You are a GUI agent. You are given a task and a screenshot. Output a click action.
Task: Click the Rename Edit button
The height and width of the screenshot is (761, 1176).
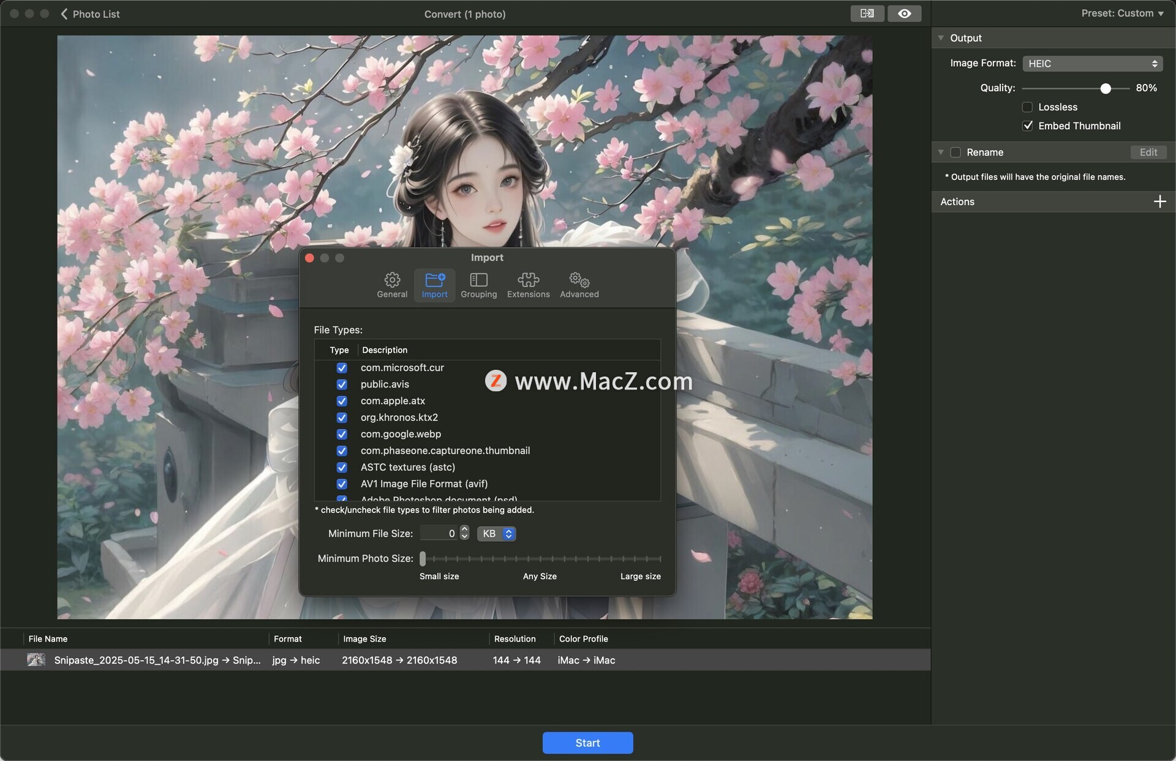pos(1148,152)
